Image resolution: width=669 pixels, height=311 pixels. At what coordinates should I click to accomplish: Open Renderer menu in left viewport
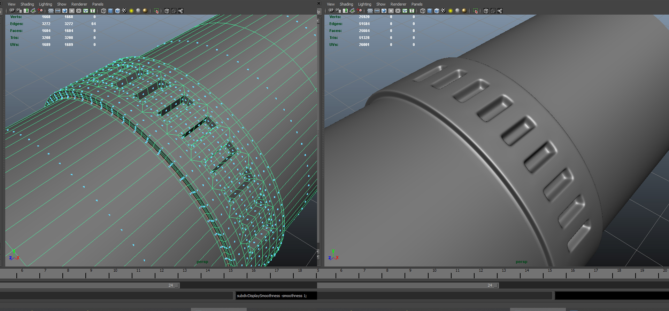pyautogui.click(x=79, y=4)
